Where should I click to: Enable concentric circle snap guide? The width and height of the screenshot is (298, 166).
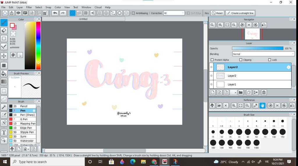click(x=106, y=13)
